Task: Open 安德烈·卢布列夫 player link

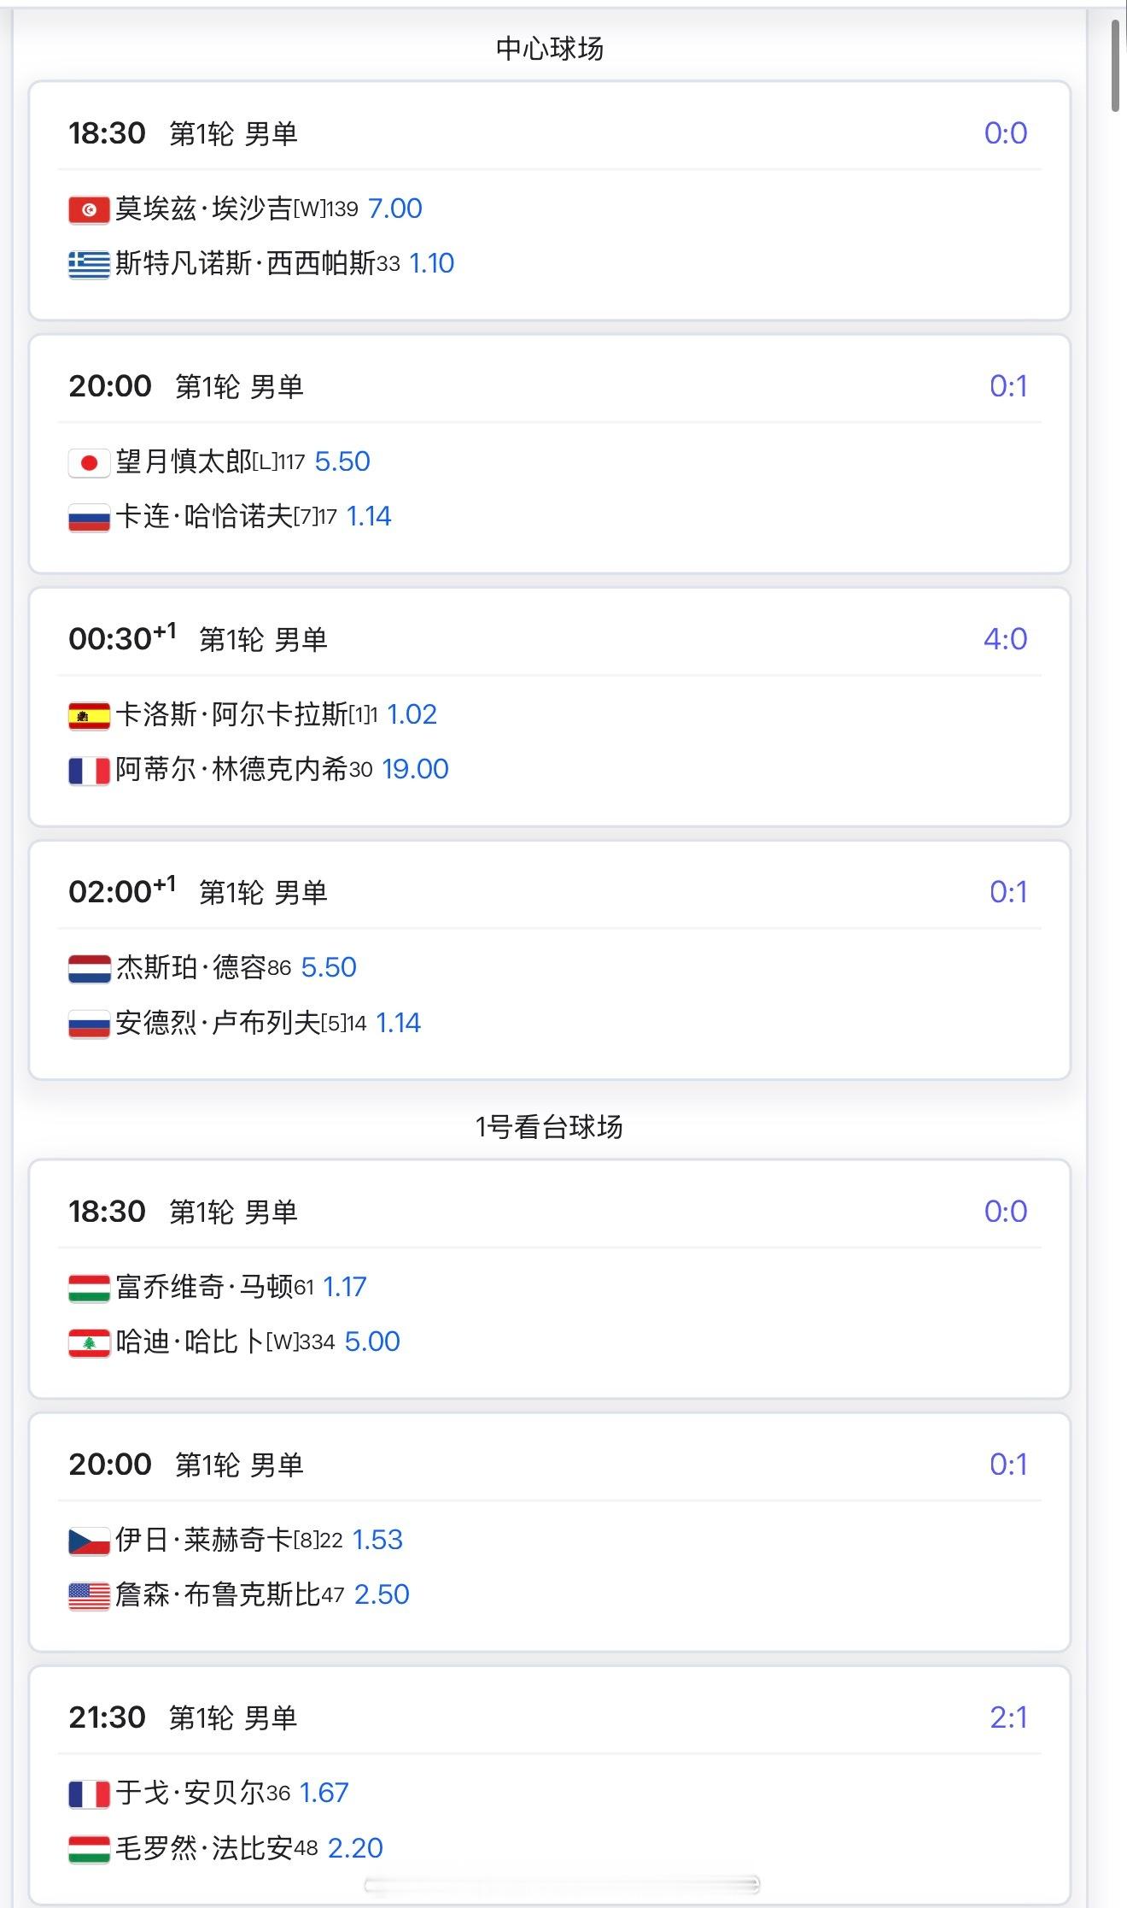Action: point(218,1023)
